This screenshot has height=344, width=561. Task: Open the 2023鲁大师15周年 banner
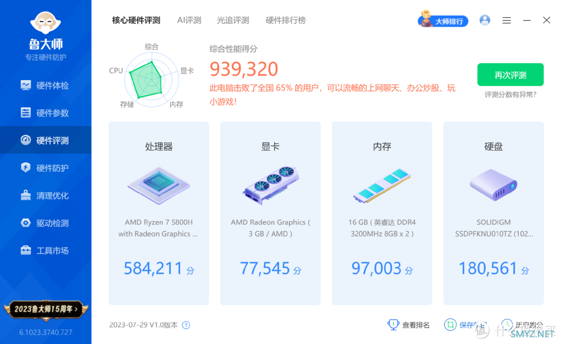click(x=46, y=309)
